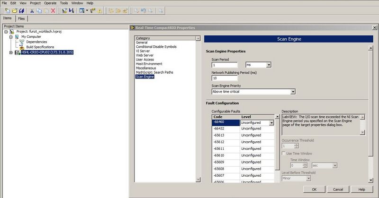
Task: Switch to the Files tab
Action: pos(21,18)
